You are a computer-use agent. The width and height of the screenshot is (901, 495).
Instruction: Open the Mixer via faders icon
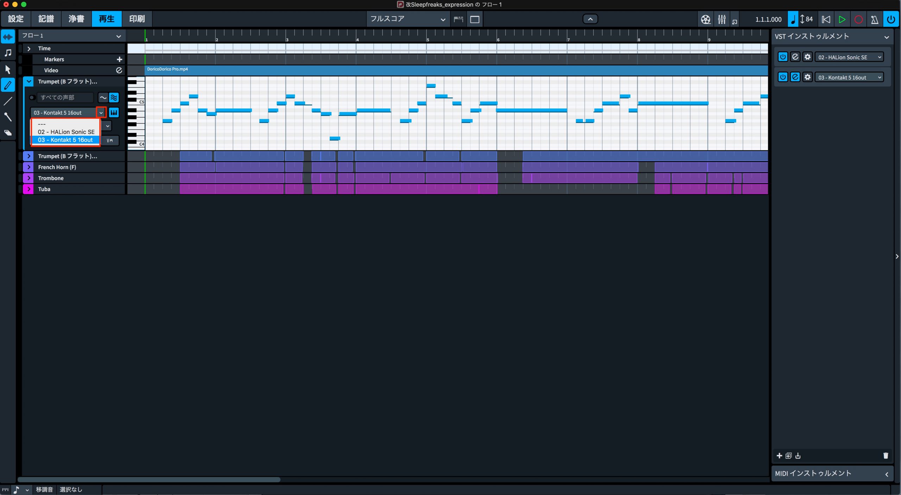(x=722, y=19)
